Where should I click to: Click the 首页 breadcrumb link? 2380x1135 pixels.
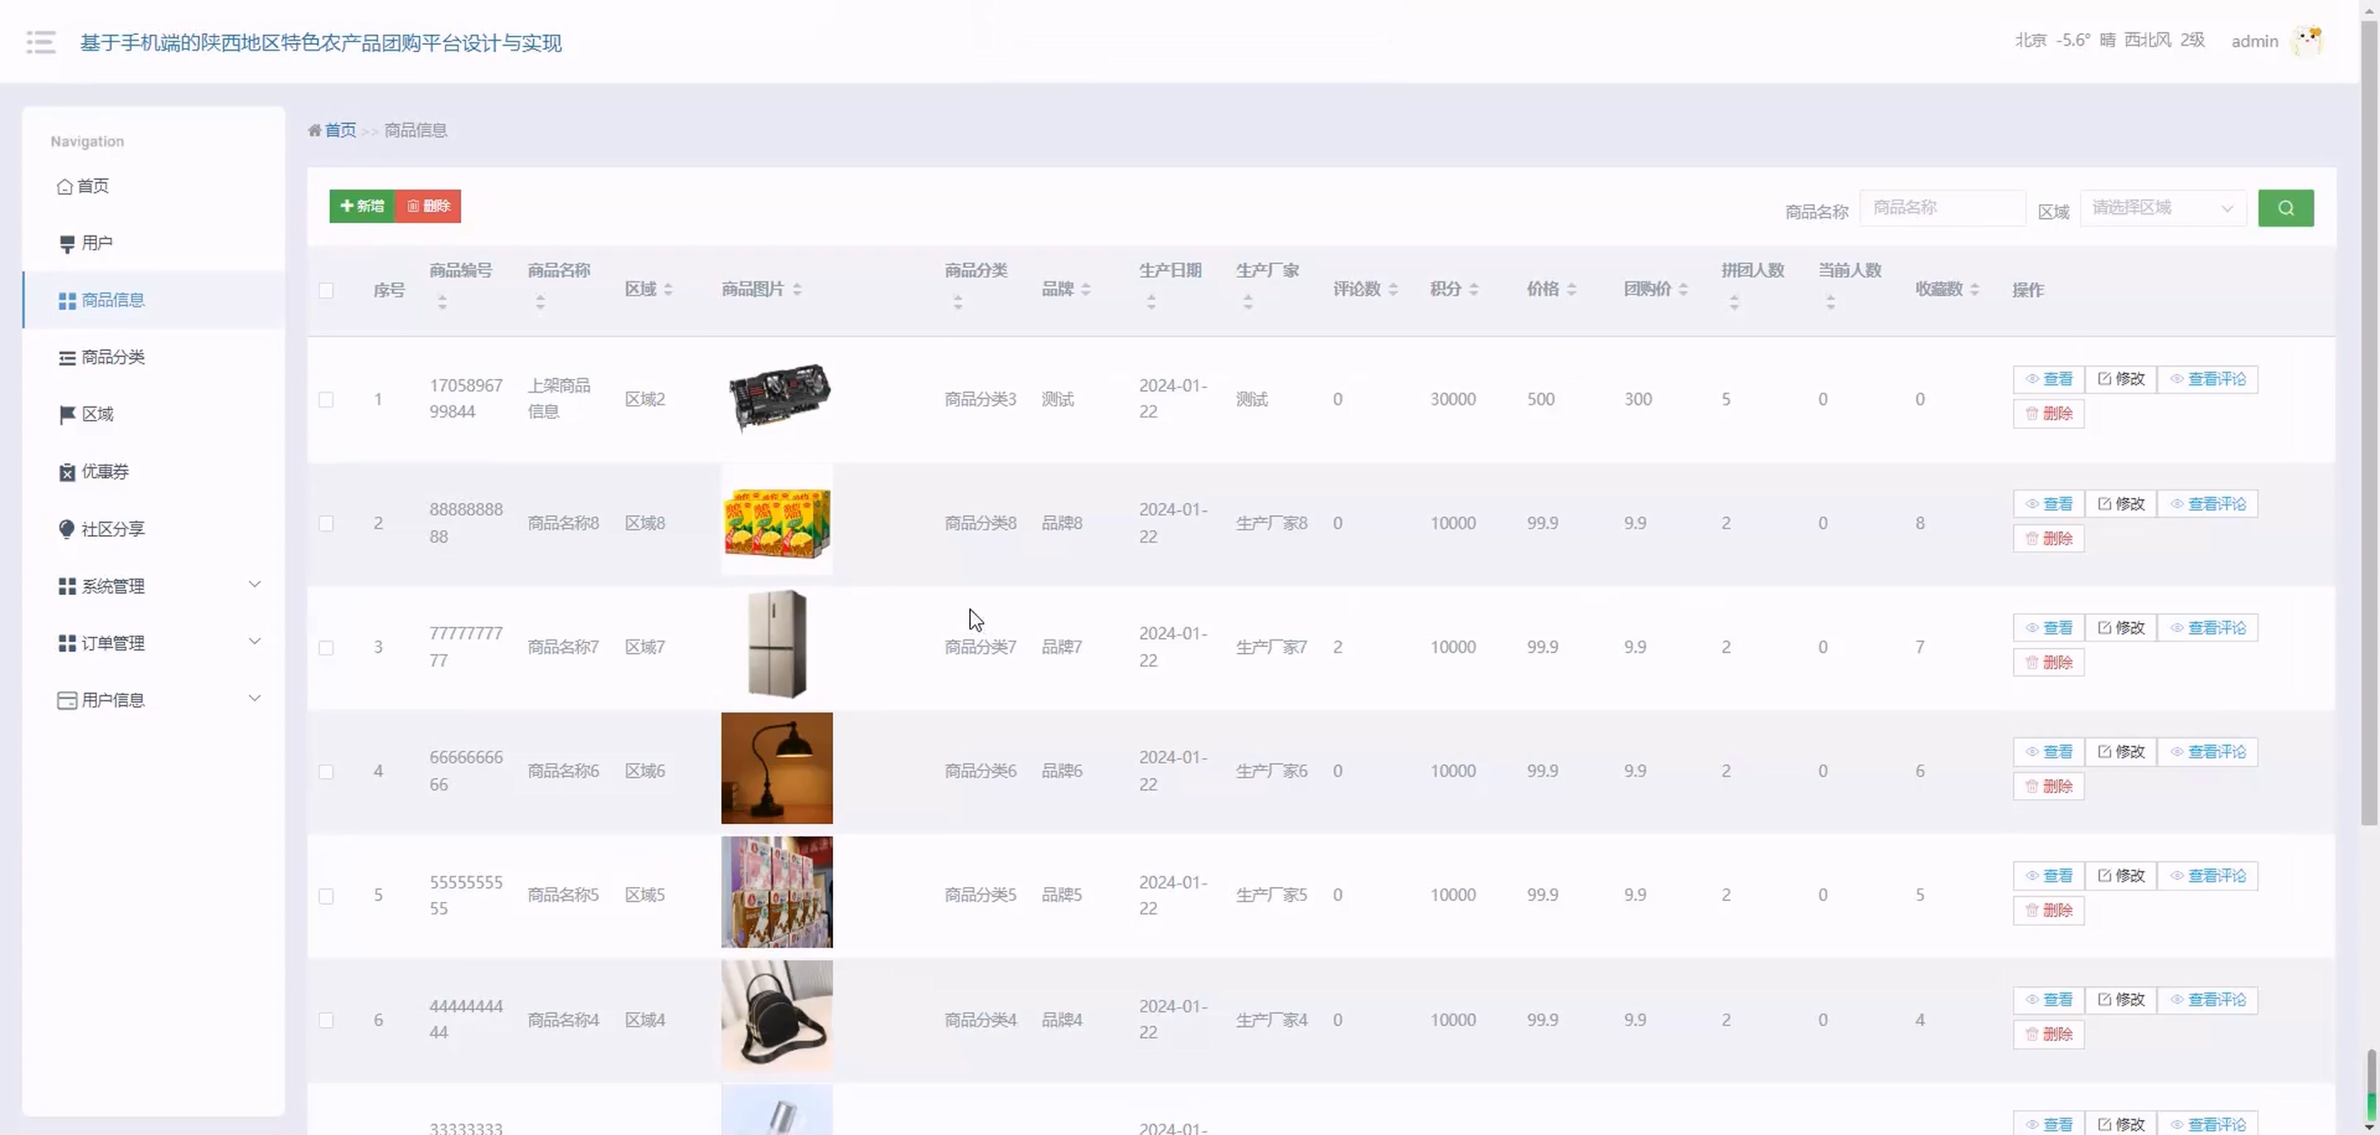[340, 130]
